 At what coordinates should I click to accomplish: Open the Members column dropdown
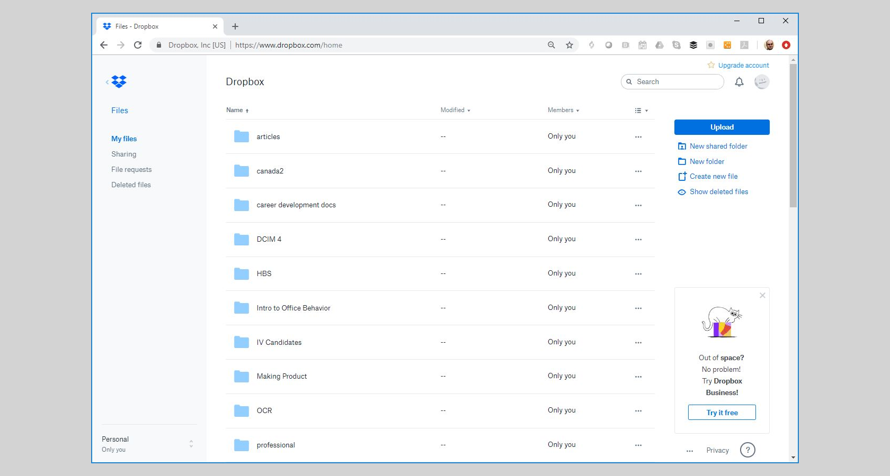(x=564, y=110)
